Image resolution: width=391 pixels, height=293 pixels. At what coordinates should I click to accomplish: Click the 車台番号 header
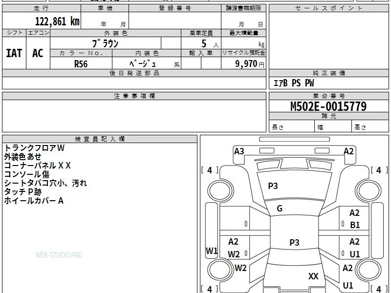click(328, 96)
